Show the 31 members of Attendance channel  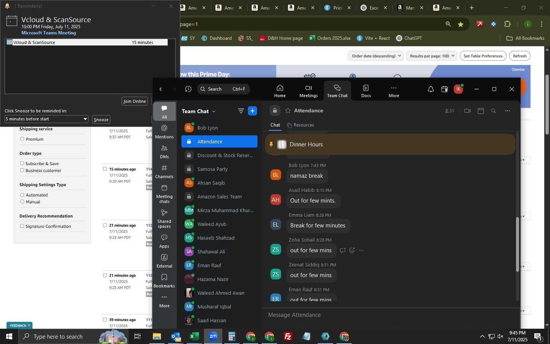click(450, 111)
